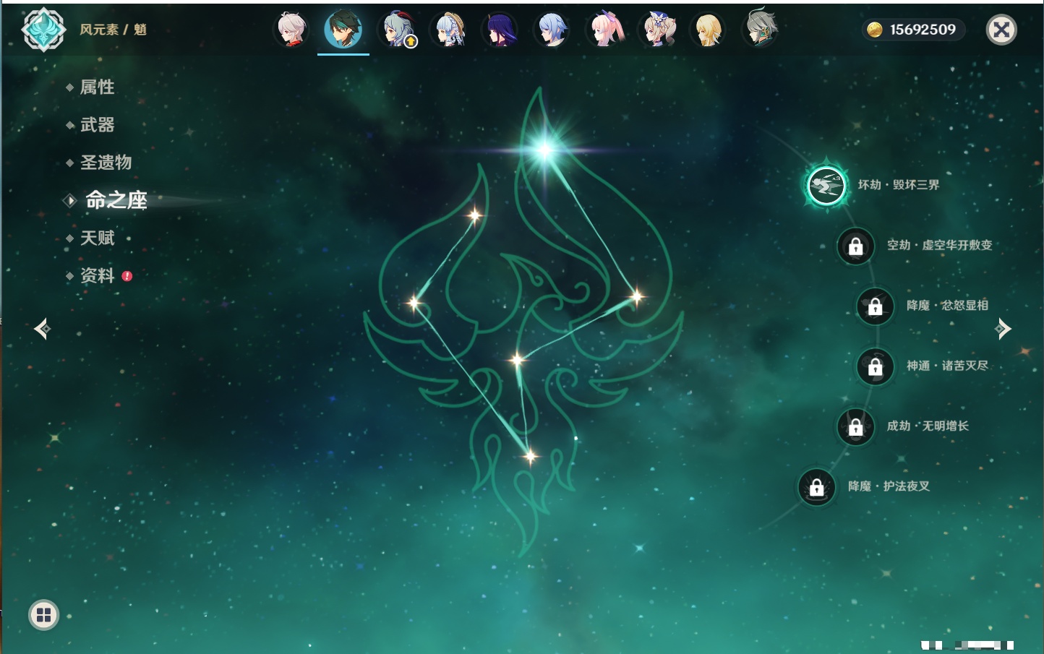
Task: Click the Mora balance 15692509
Action: pyautogui.click(x=923, y=30)
